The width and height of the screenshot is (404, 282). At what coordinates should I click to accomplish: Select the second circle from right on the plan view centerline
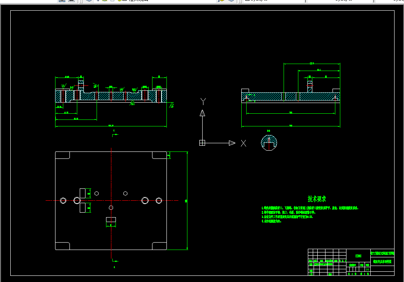pos(145,200)
